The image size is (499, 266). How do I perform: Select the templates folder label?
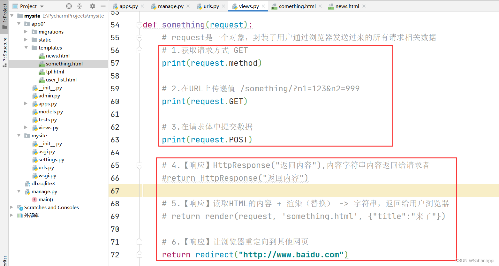click(50, 48)
